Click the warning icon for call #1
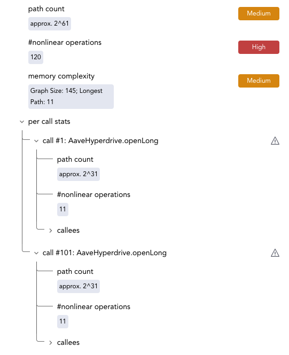 tap(275, 140)
